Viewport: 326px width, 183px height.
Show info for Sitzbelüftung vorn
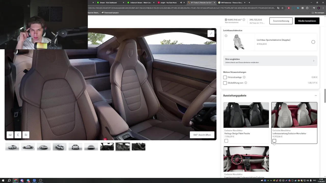tap(246, 83)
